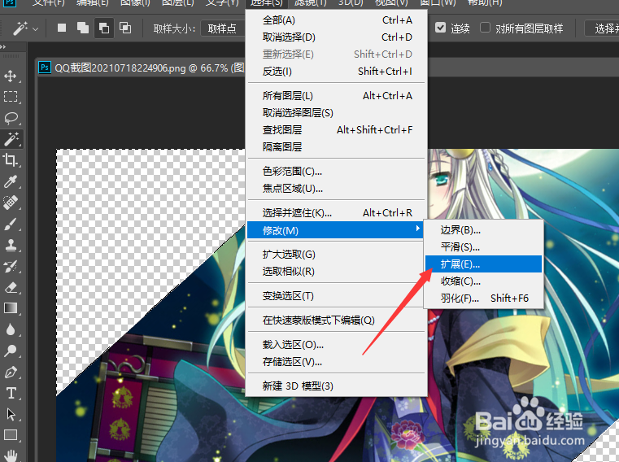Select the Gradient tool

(x=11, y=308)
